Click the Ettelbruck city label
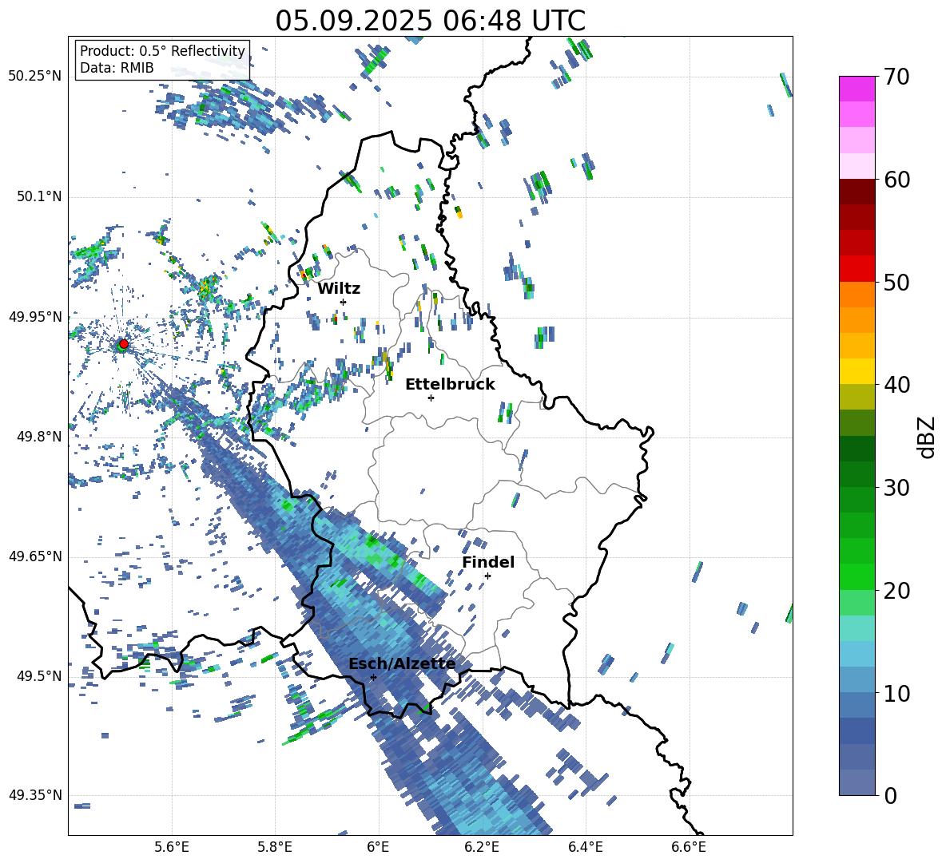946x863 pixels. tap(450, 385)
